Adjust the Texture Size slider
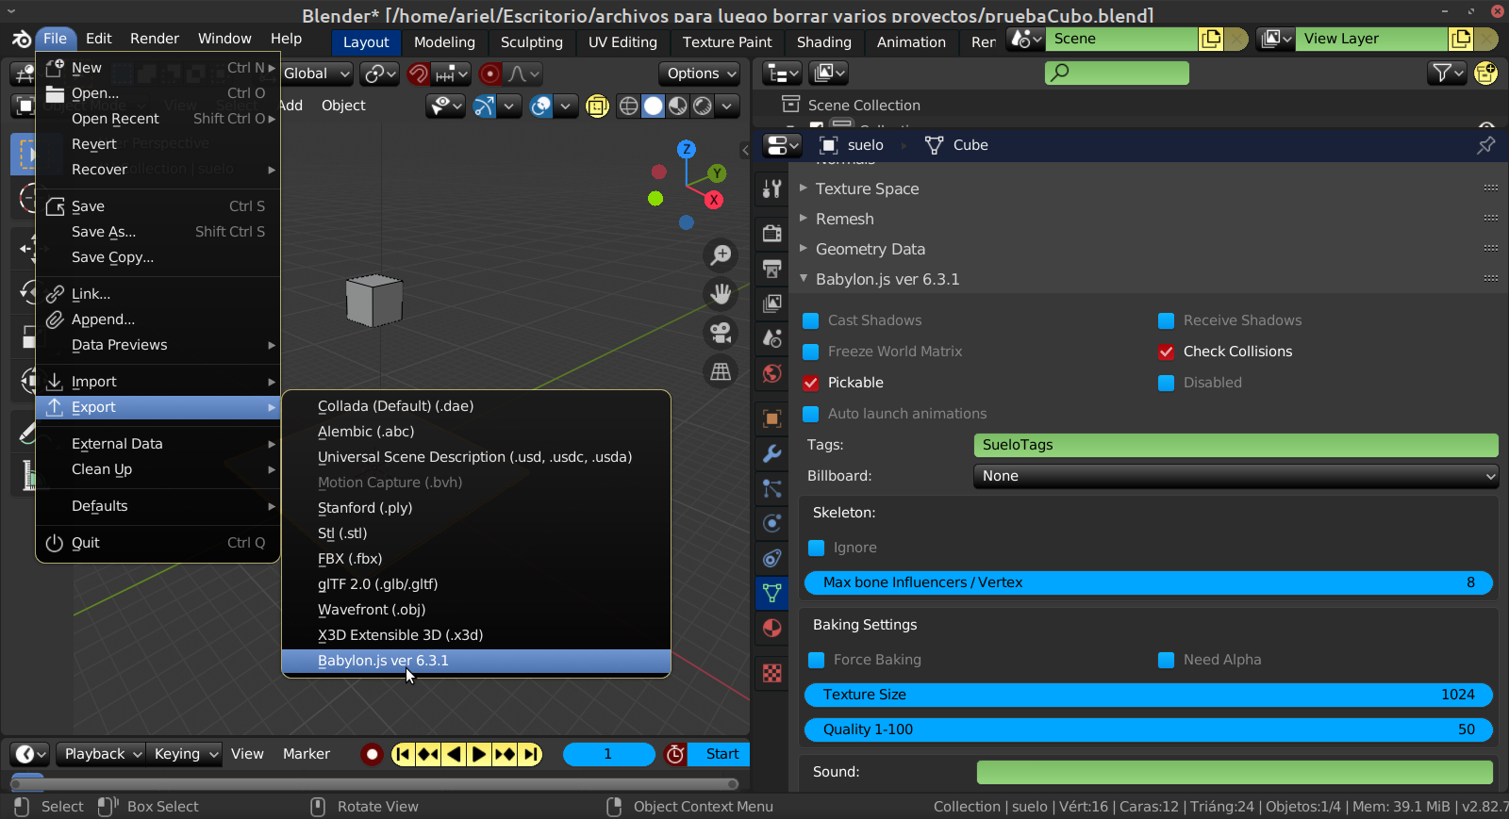1509x819 pixels. pos(1148,695)
